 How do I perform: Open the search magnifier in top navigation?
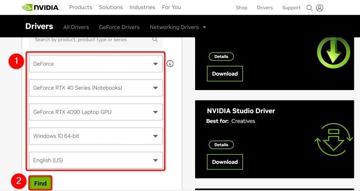(309, 8)
